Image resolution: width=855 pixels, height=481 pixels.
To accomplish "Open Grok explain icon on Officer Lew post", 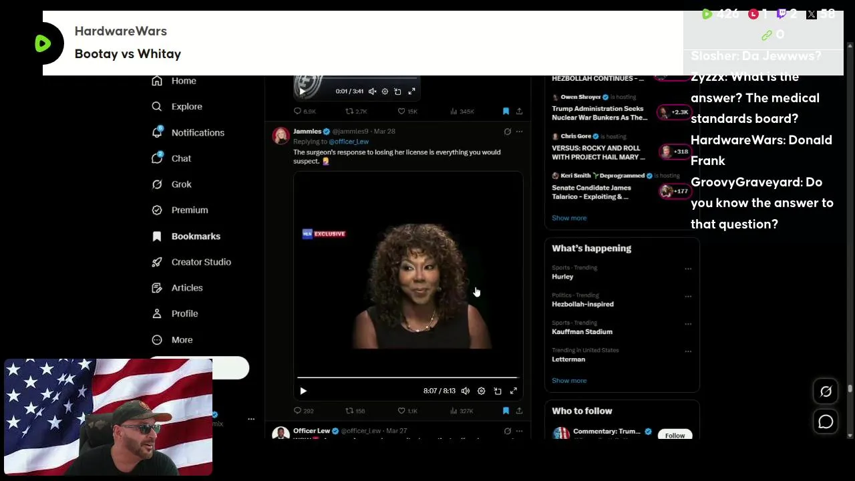I will (508, 431).
